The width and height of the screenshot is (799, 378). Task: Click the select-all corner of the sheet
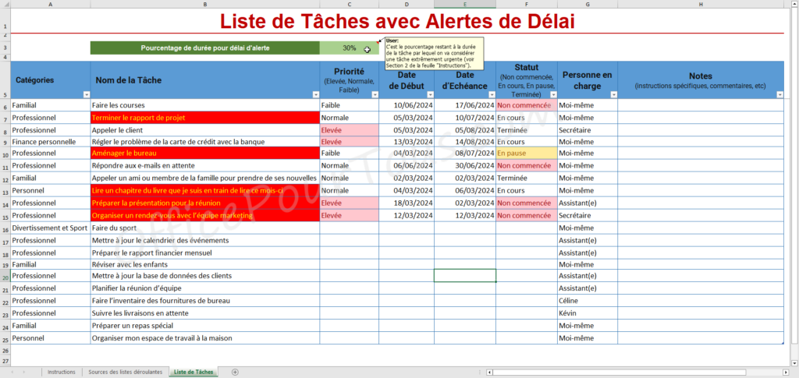pos(5,4)
